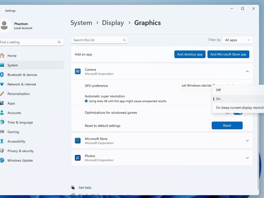Image resolution: width=264 pixels, height=198 pixels.
Task: Click the Accounts person icon in the sidebar
Action: 2,113
